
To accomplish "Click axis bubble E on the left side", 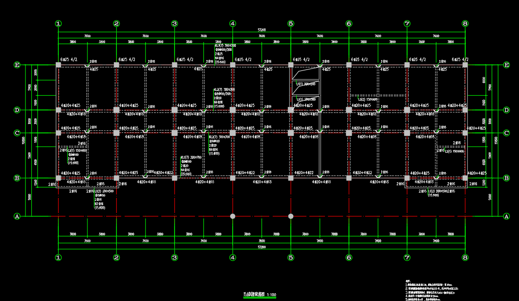I will 17,65.
